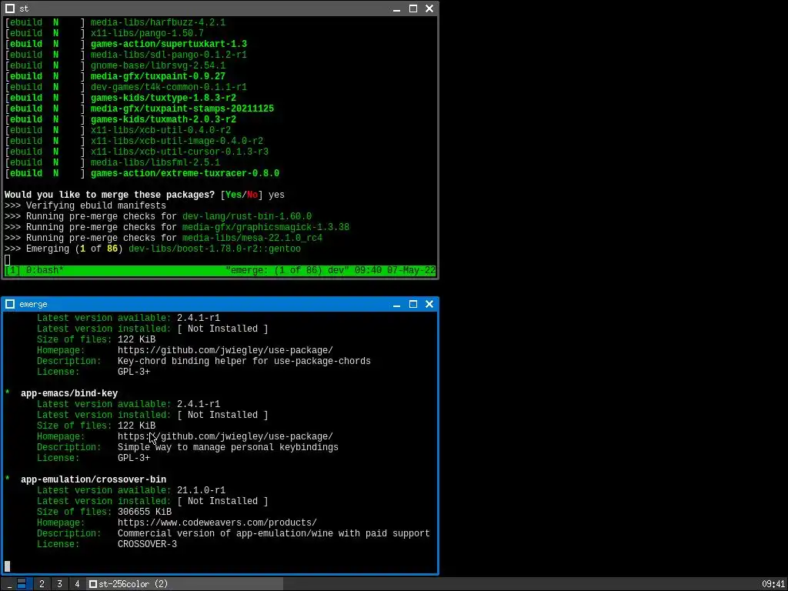Select the games-action/supertuxkart-1.3 line
The width and height of the screenshot is (788, 591).
coord(169,44)
